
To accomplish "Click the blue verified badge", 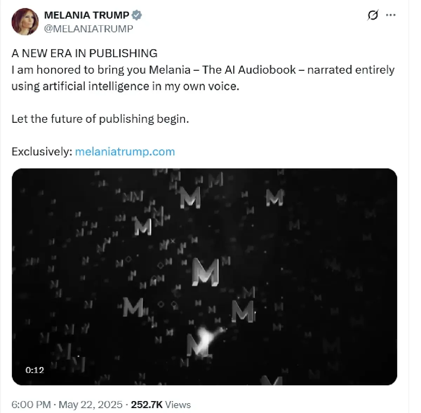I will 137,15.
